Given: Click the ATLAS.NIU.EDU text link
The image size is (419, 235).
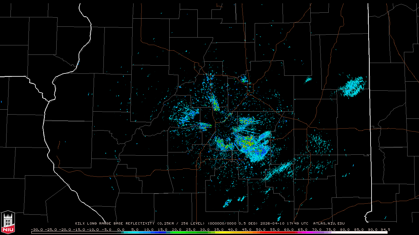Looking at the screenshot, I should coord(329,224).
